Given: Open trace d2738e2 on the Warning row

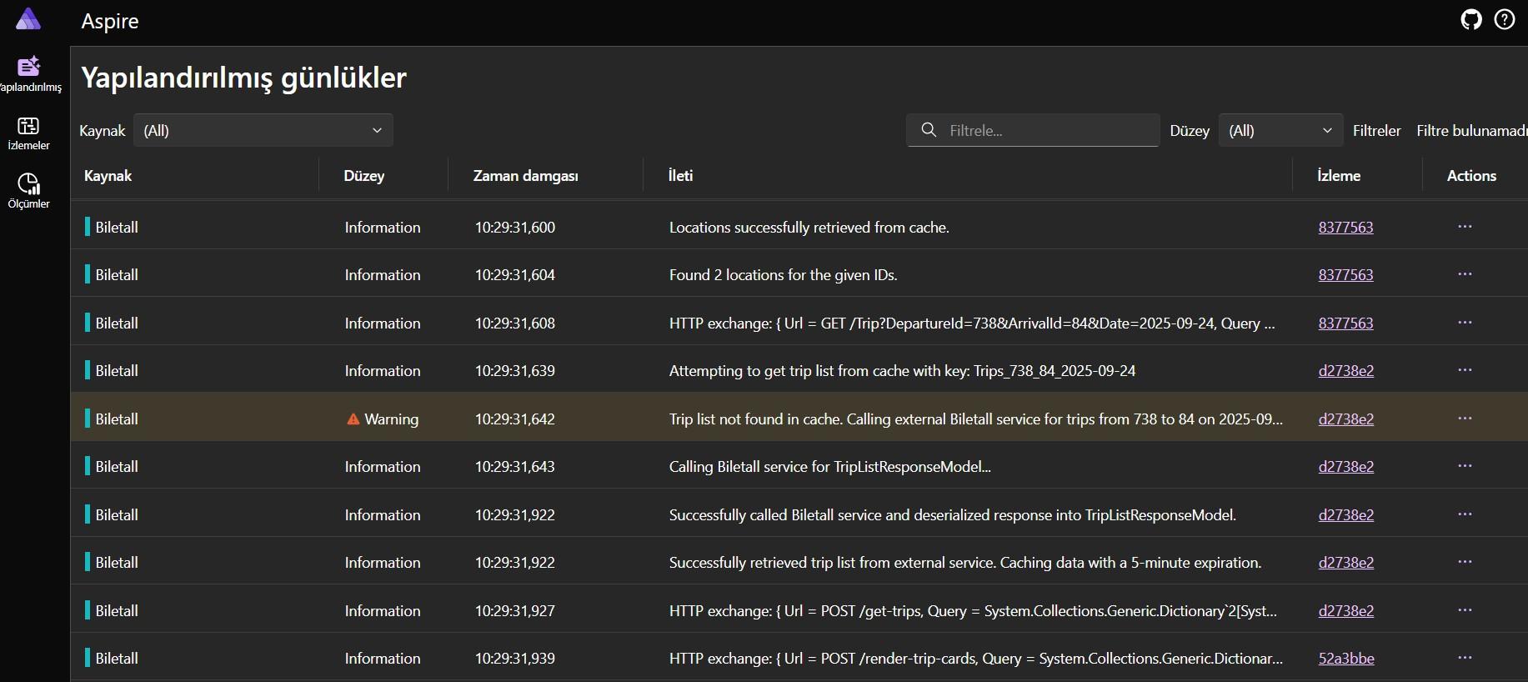Looking at the screenshot, I should [1345, 419].
